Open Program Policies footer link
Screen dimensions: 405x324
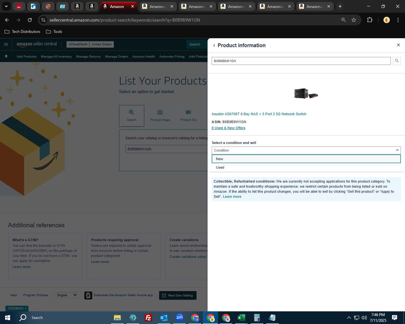35,295
